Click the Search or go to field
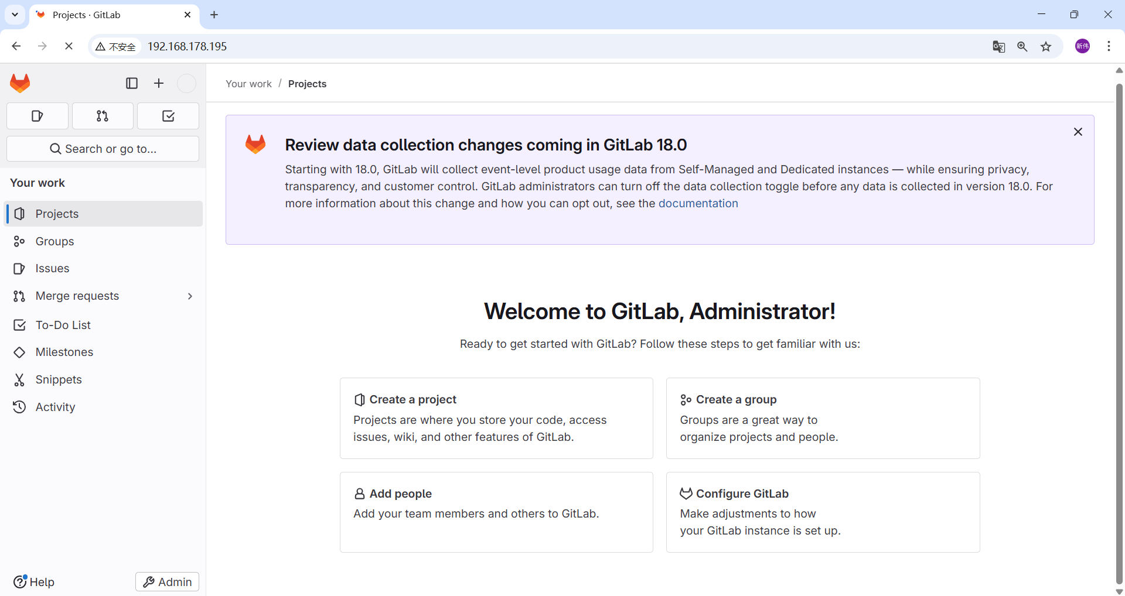Screen dimensions: 1125x596 (103, 148)
